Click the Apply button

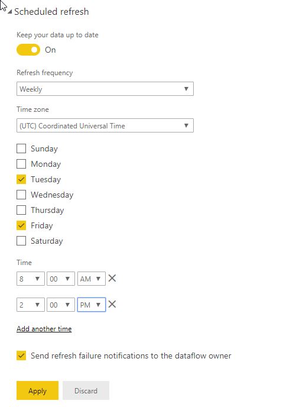(x=38, y=390)
